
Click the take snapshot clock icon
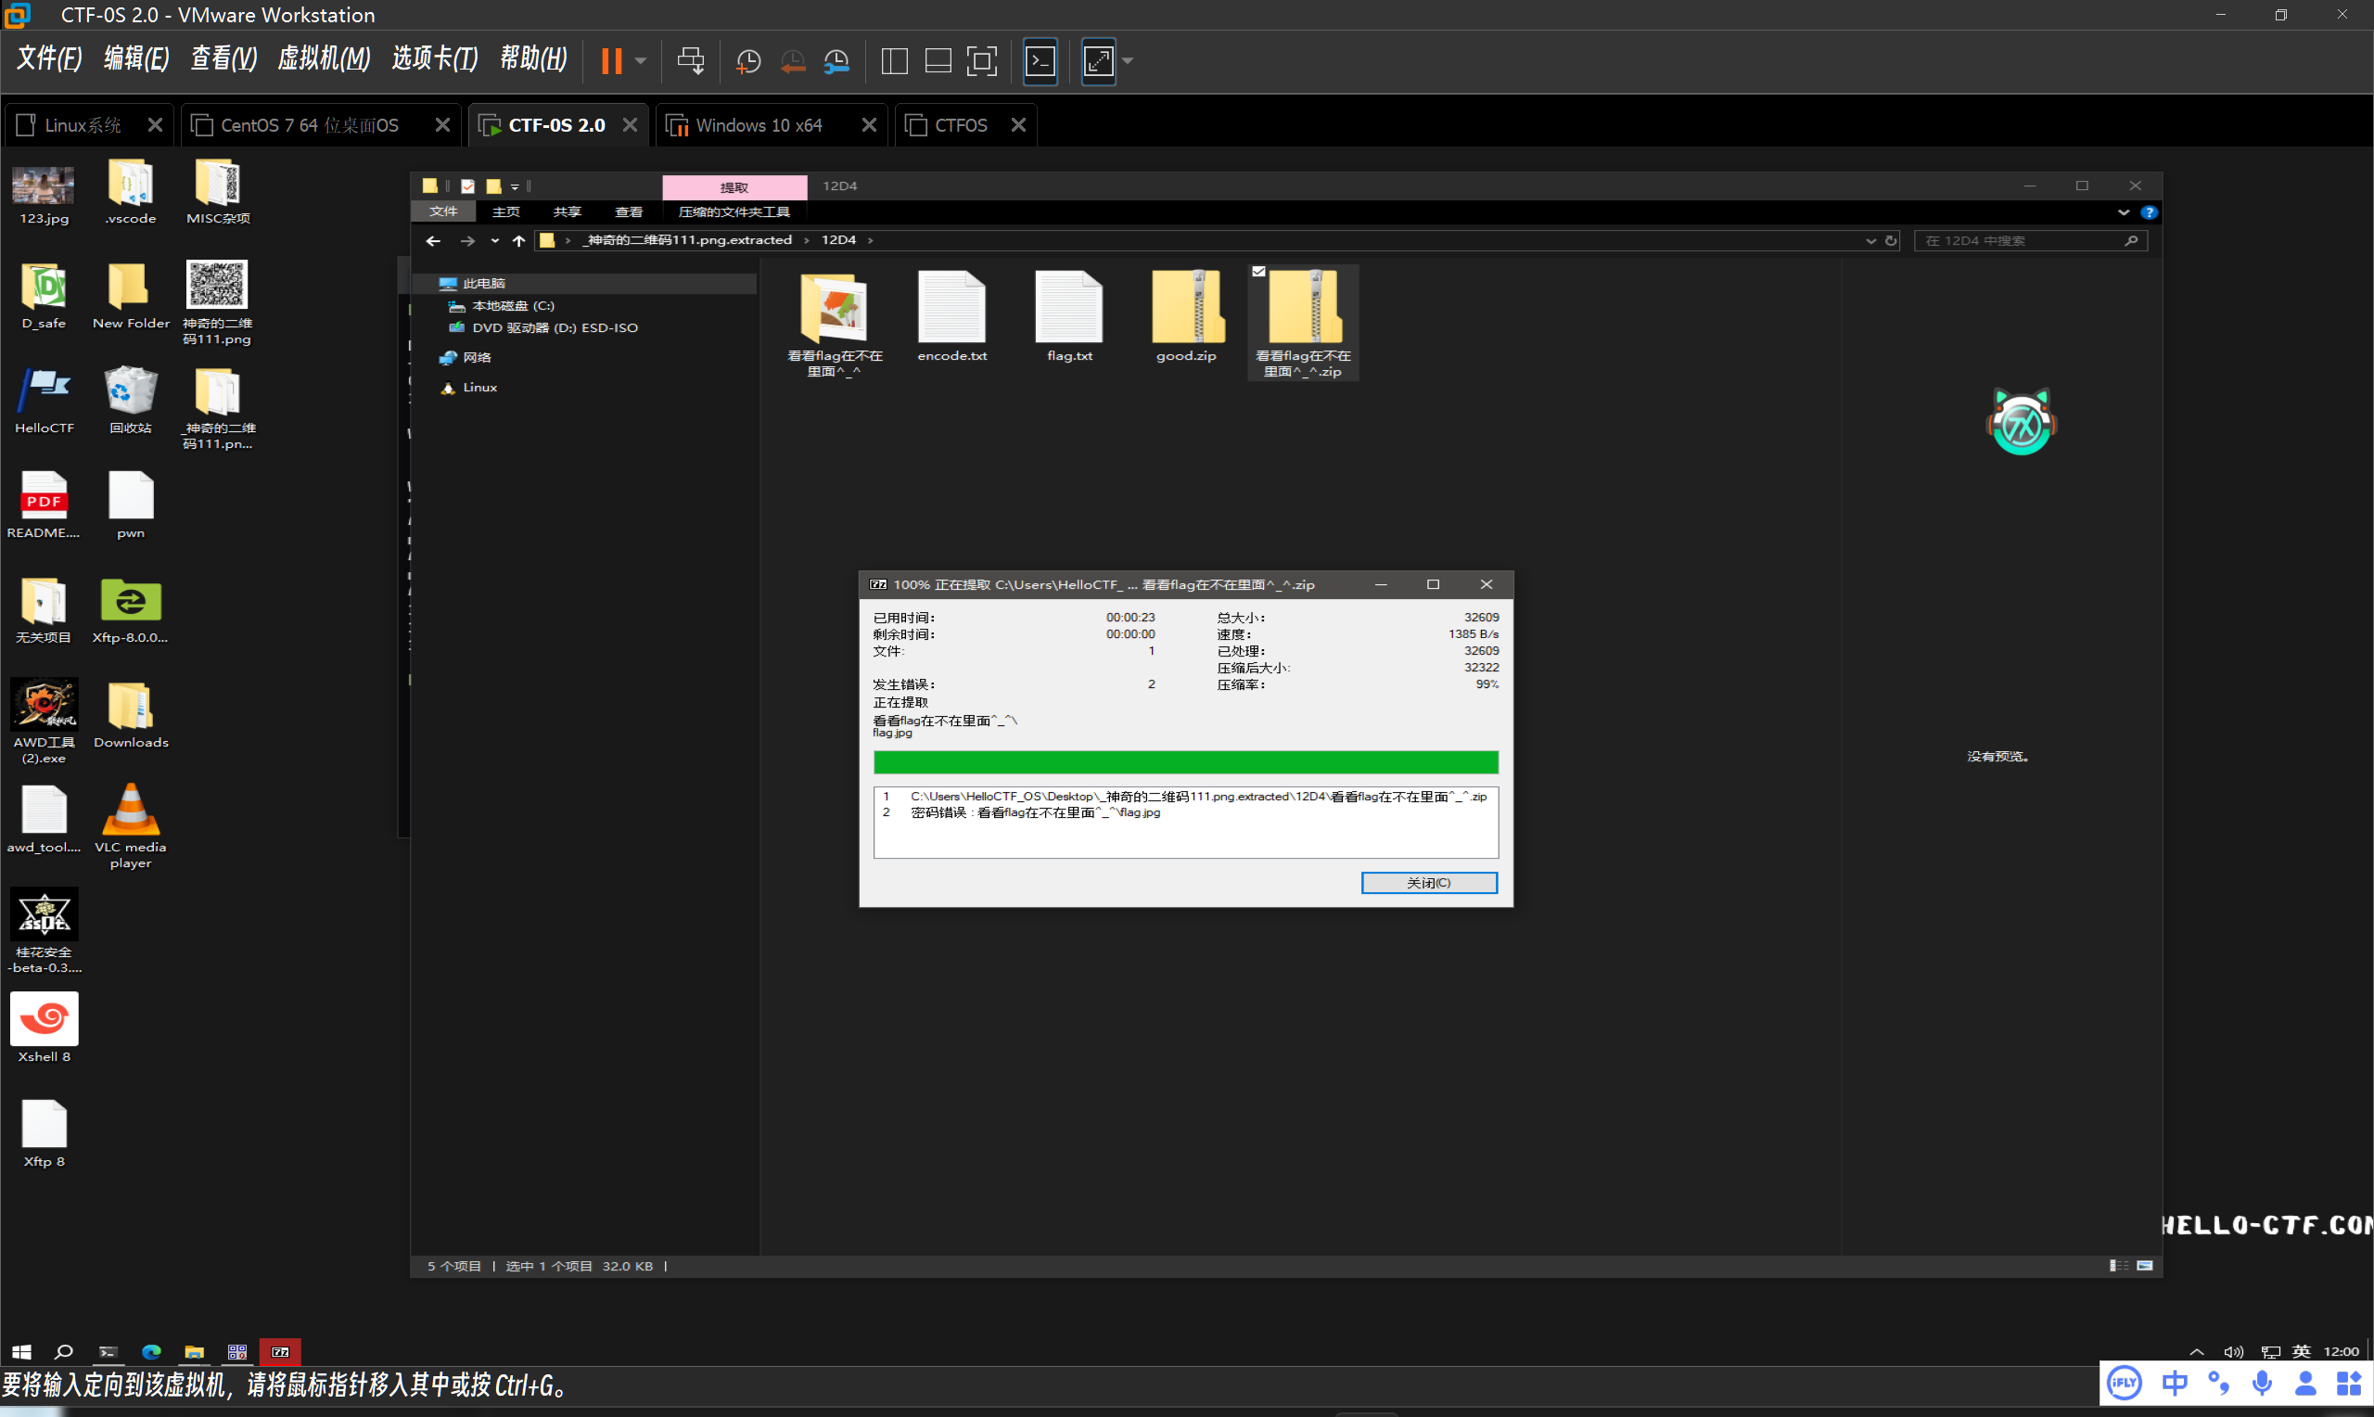[748, 61]
